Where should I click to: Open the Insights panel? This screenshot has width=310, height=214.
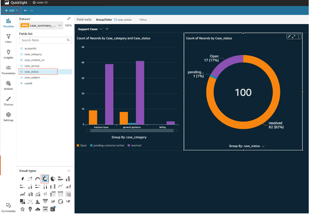(x=8, y=54)
